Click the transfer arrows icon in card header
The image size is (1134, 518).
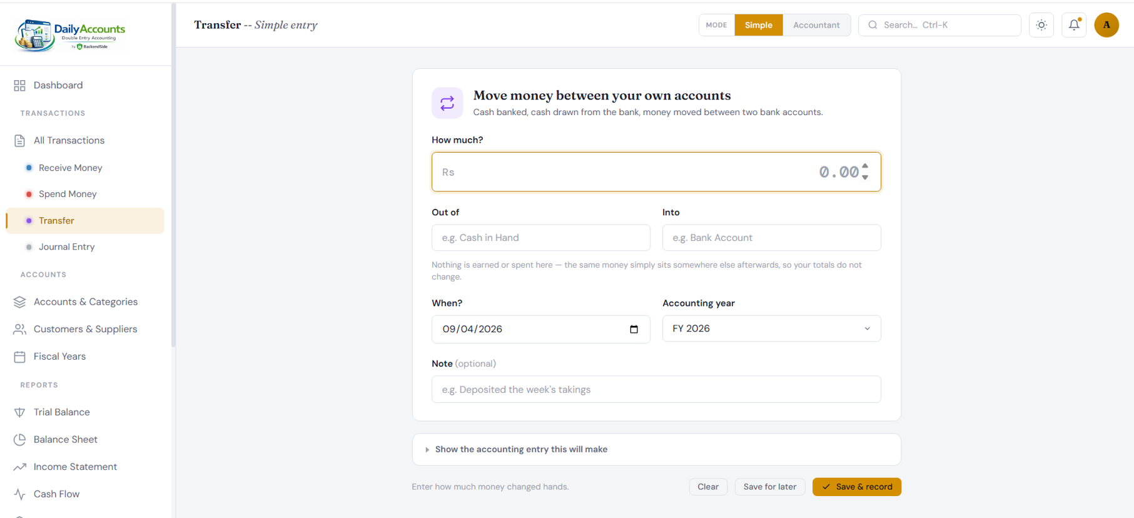click(x=447, y=103)
